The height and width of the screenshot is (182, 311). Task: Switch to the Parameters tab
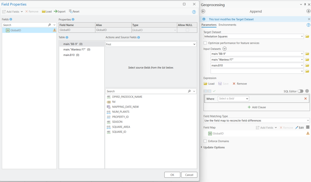point(209,25)
